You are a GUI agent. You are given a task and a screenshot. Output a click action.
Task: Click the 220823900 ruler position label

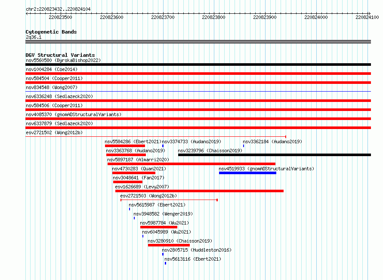tap(265, 17)
